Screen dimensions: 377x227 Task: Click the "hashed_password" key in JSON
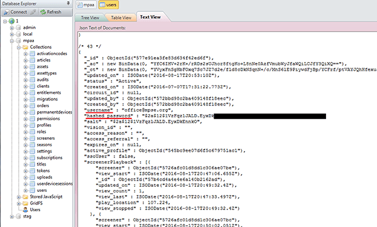pos(109,116)
